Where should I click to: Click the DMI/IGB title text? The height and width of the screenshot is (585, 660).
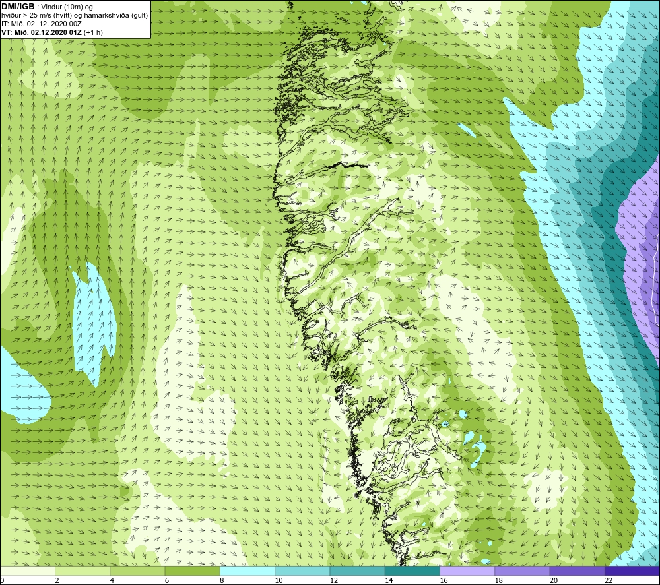[x=18, y=7]
